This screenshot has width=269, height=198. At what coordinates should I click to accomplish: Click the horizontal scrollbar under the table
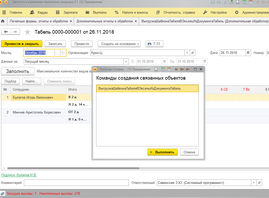(73, 168)
